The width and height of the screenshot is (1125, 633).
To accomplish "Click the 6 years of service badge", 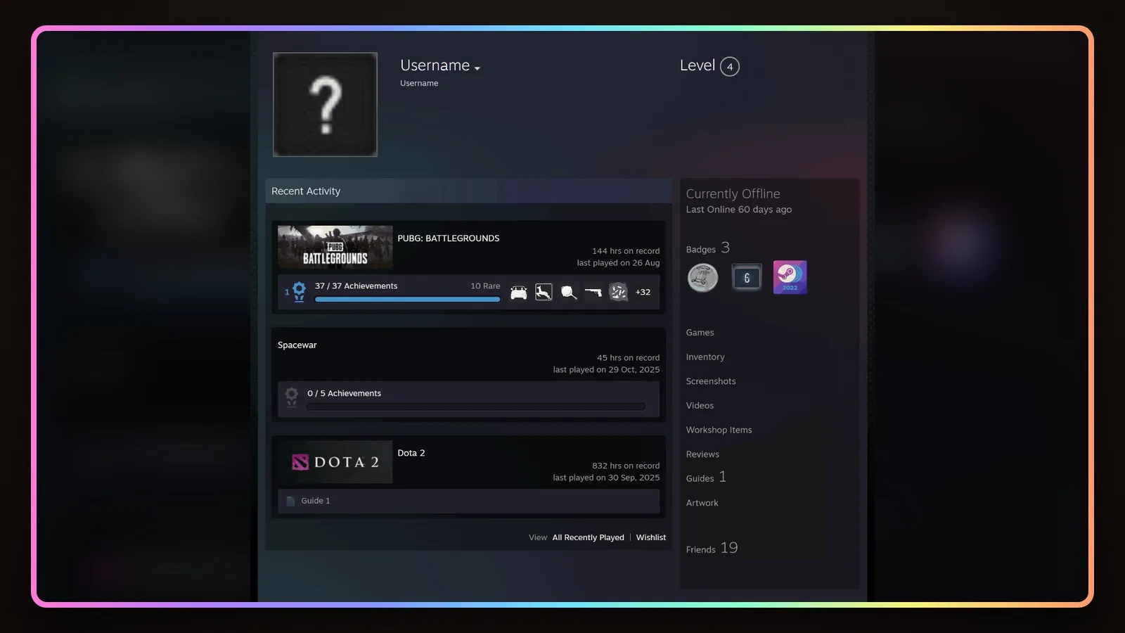I will (747, 278).
